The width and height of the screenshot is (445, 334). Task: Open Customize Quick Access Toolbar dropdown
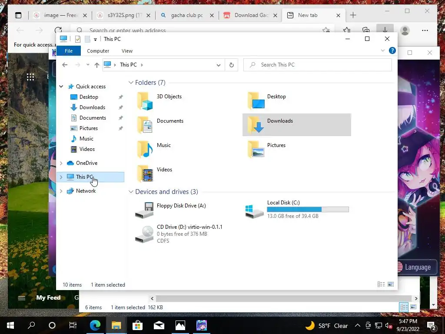(x=95, y=40)
